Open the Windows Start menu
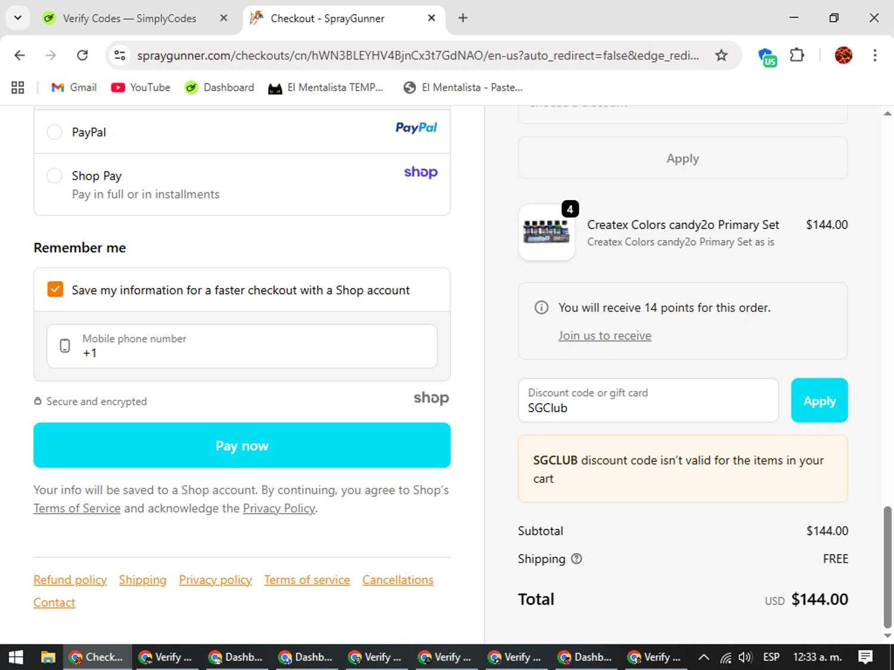894x670 pixels. pos(16,657)
